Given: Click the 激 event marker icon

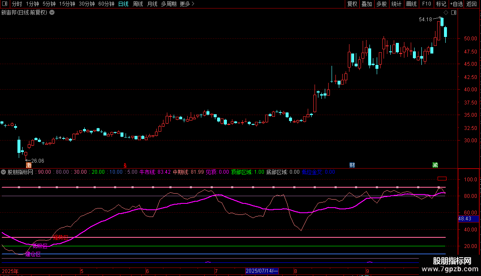Looking at the screenshot, I should pos(29,165).
